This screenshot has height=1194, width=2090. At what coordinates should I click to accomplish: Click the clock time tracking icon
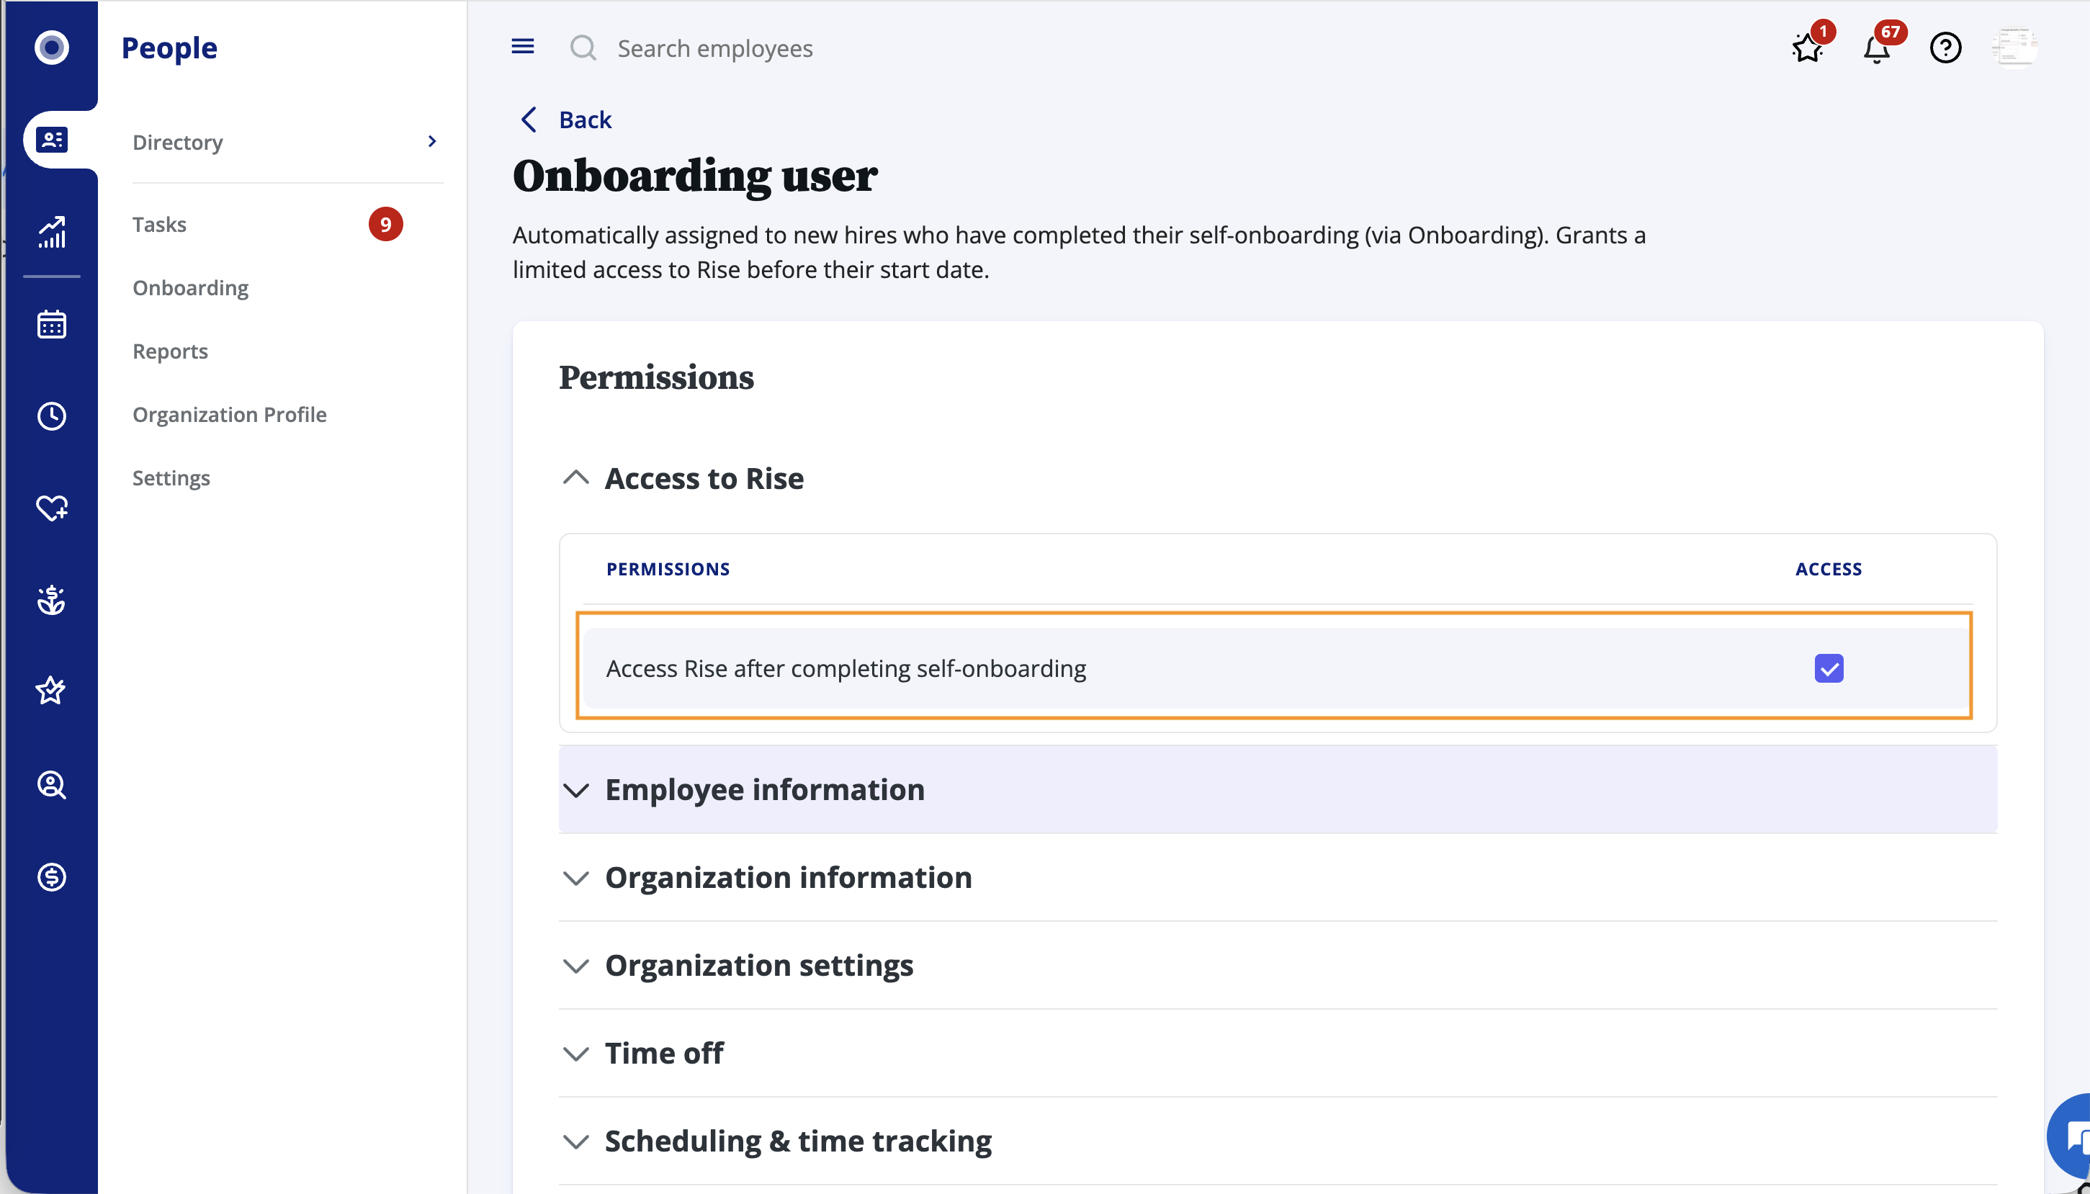pyautogui.click(x=52, y=416)
